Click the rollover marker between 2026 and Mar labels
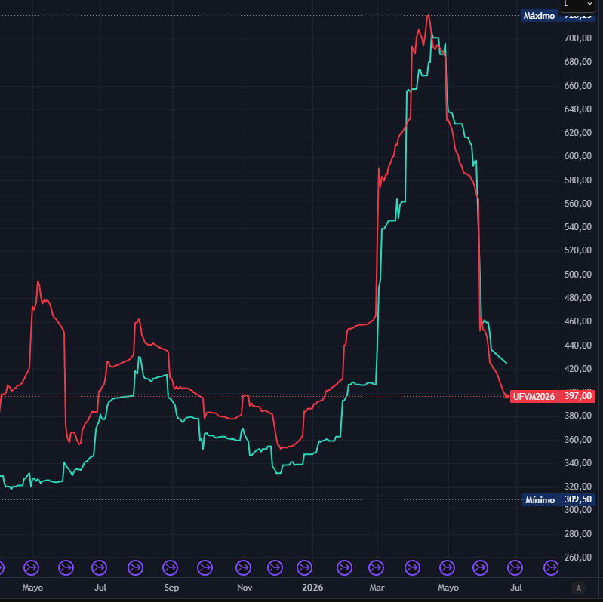 [x=344, y=567]
